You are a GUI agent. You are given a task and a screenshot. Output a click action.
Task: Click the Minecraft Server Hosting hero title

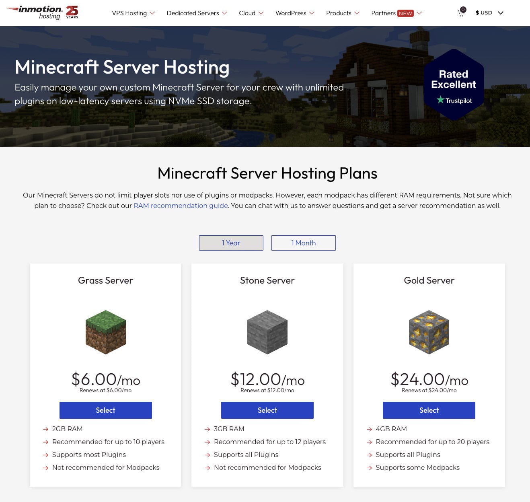point(122,67)
